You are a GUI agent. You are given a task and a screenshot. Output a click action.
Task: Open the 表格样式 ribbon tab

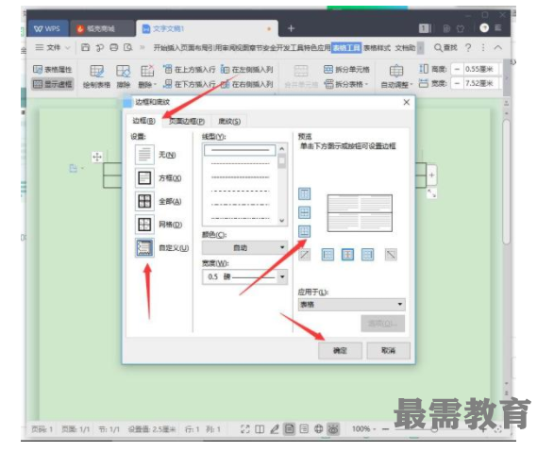pos(377,47)
